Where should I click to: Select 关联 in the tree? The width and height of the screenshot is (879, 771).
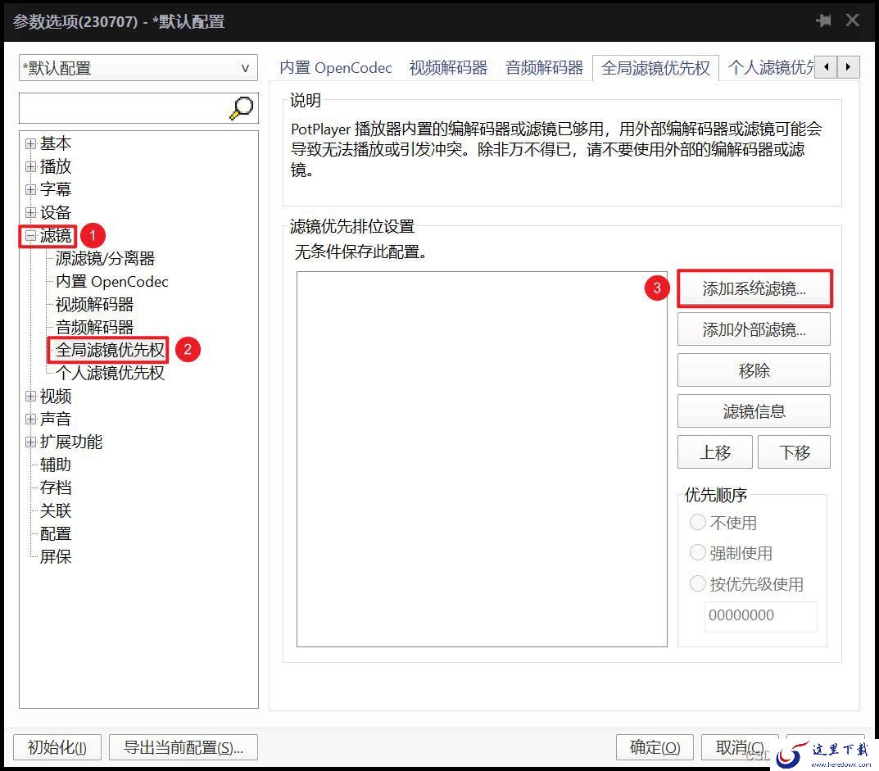[56, 510]
